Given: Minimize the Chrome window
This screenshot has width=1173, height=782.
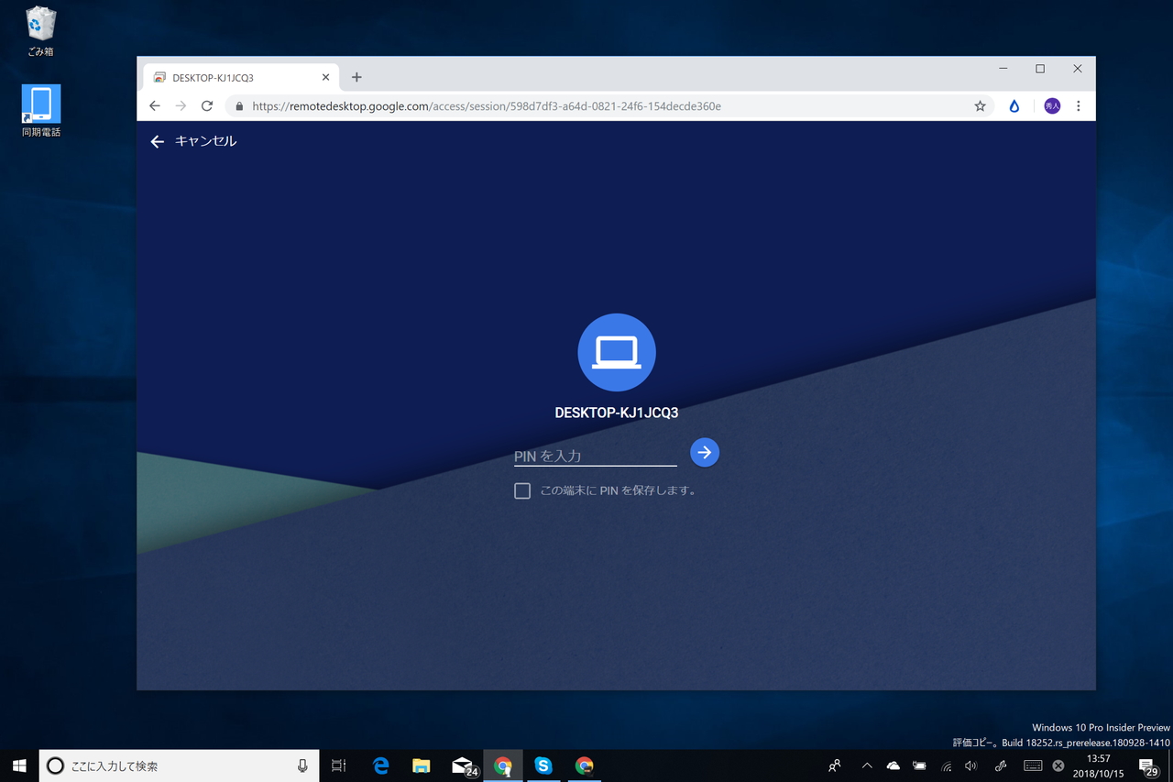Looking at the screenshot, I should (1003, 69).
